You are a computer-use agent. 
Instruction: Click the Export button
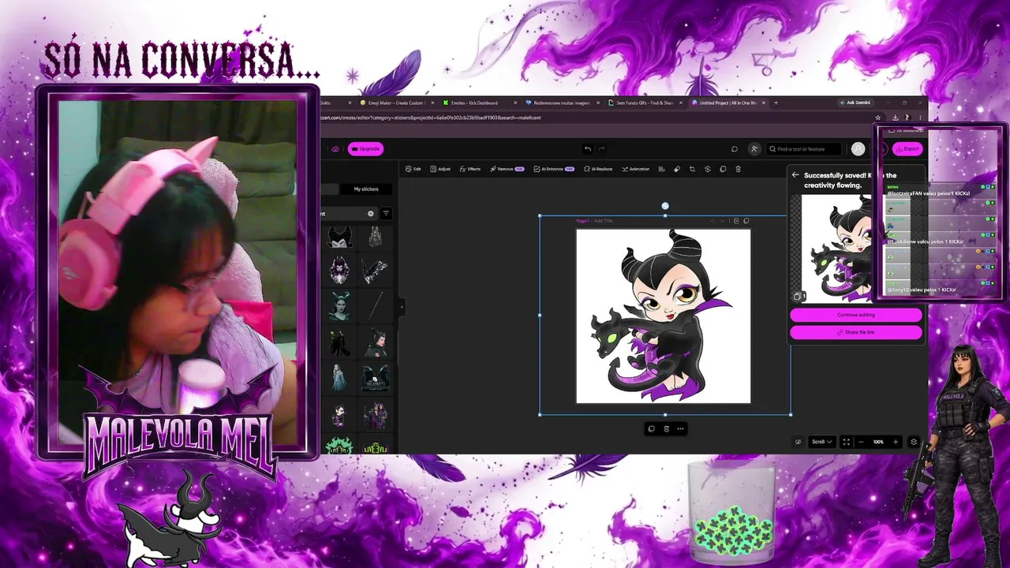point(907,148)
